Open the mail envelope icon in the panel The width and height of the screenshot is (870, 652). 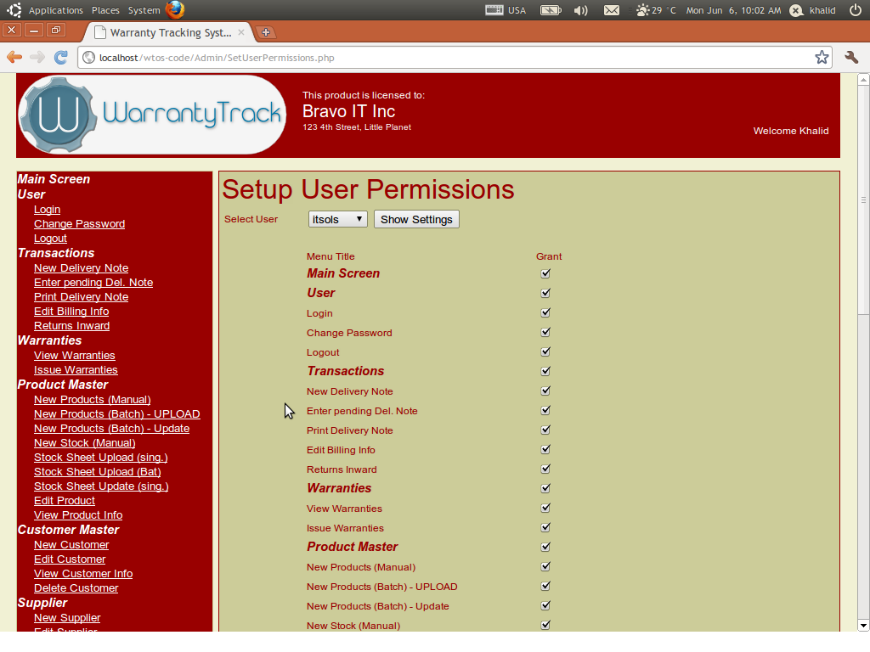tap(613, 10)
